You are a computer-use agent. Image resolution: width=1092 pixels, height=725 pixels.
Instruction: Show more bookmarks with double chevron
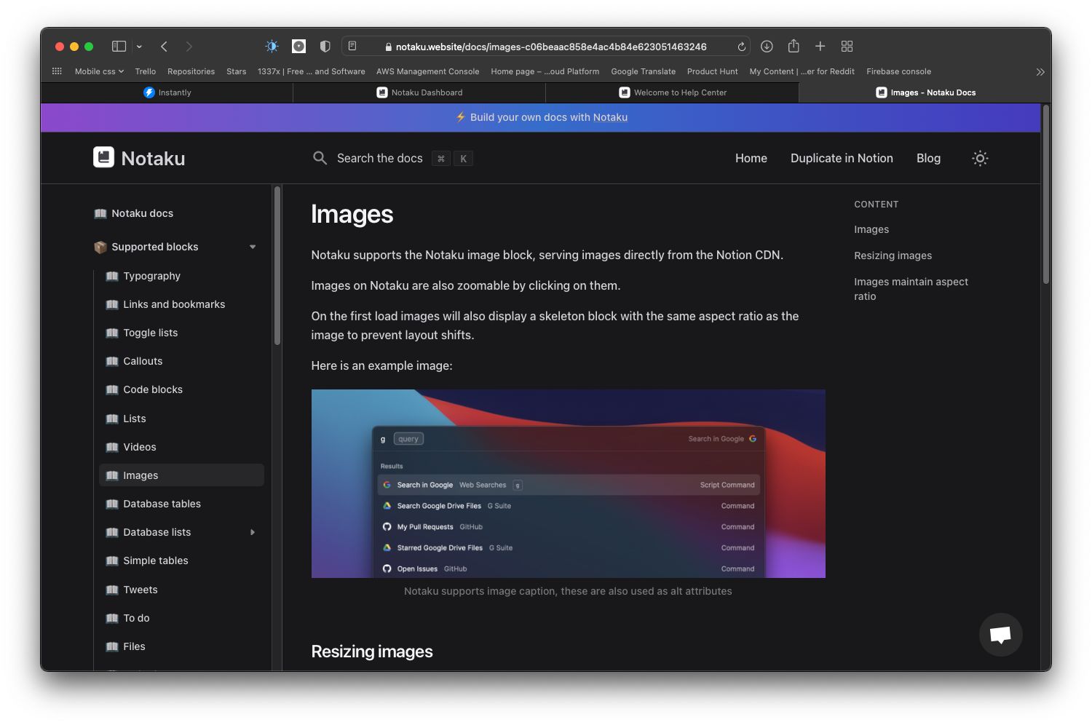1040,71
